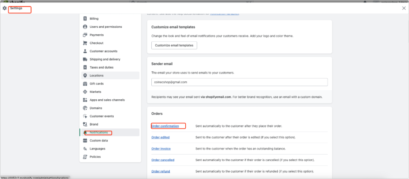Open the Order edited notification link
This screenshot has width=409, height=179.
click(x=160, y=137)
